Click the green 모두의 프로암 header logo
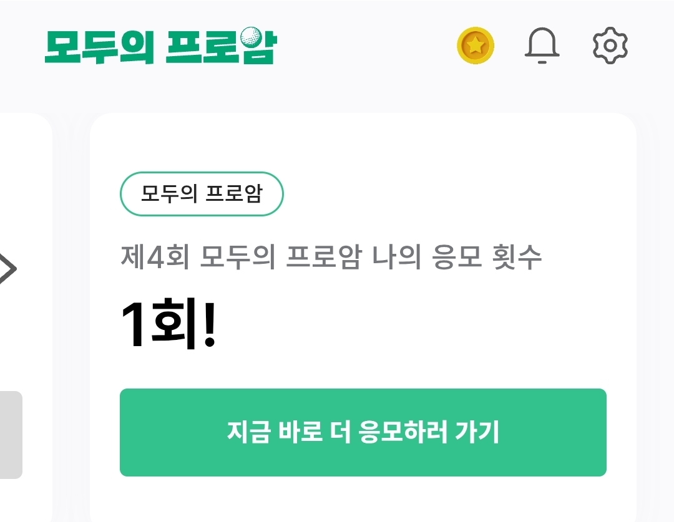Image resolution: width=674 pixels, height=522 pixels. [x=160, y=47]
